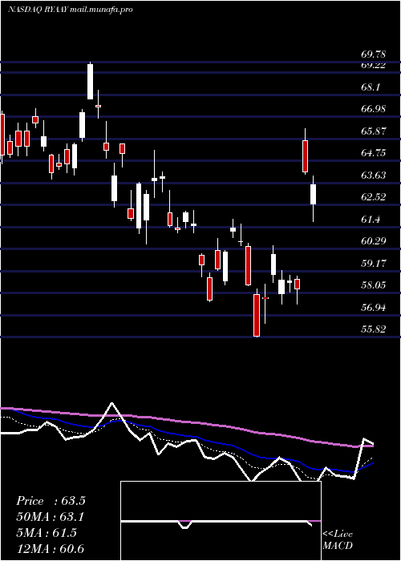Click the MACD histogram panel box

pyautogui.click(x=221, y=521)
